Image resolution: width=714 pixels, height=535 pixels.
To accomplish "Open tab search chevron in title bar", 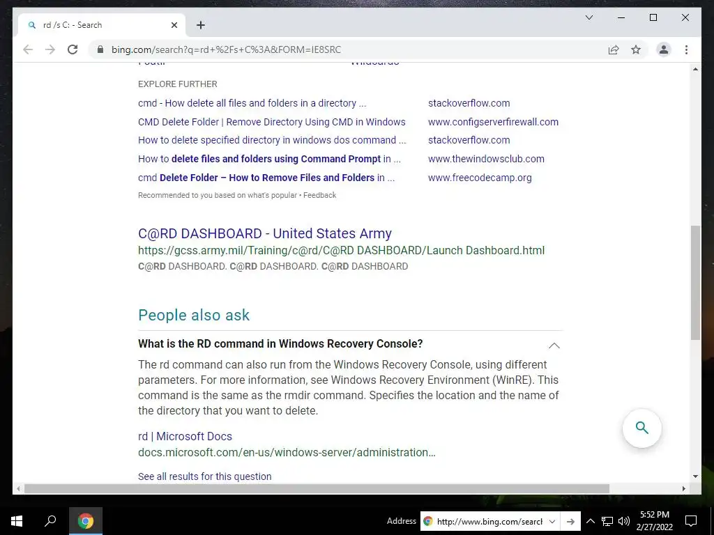I will pyautogui.click(x=588, y=17).
